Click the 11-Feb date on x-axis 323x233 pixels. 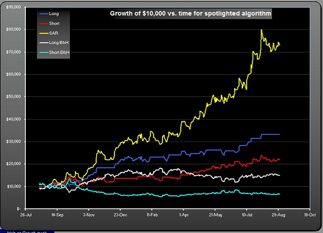click(152, 215)
